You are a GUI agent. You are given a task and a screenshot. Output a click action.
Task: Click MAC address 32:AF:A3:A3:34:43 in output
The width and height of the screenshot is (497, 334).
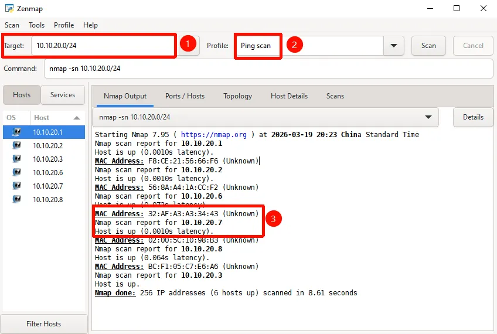pyautogui.click(x=183, y=213)
